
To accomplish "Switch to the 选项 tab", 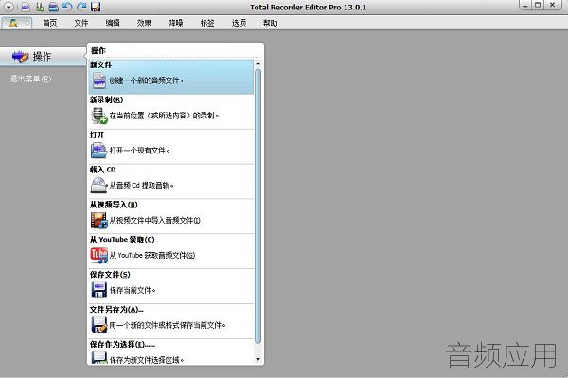I will [x=239, y=23].
